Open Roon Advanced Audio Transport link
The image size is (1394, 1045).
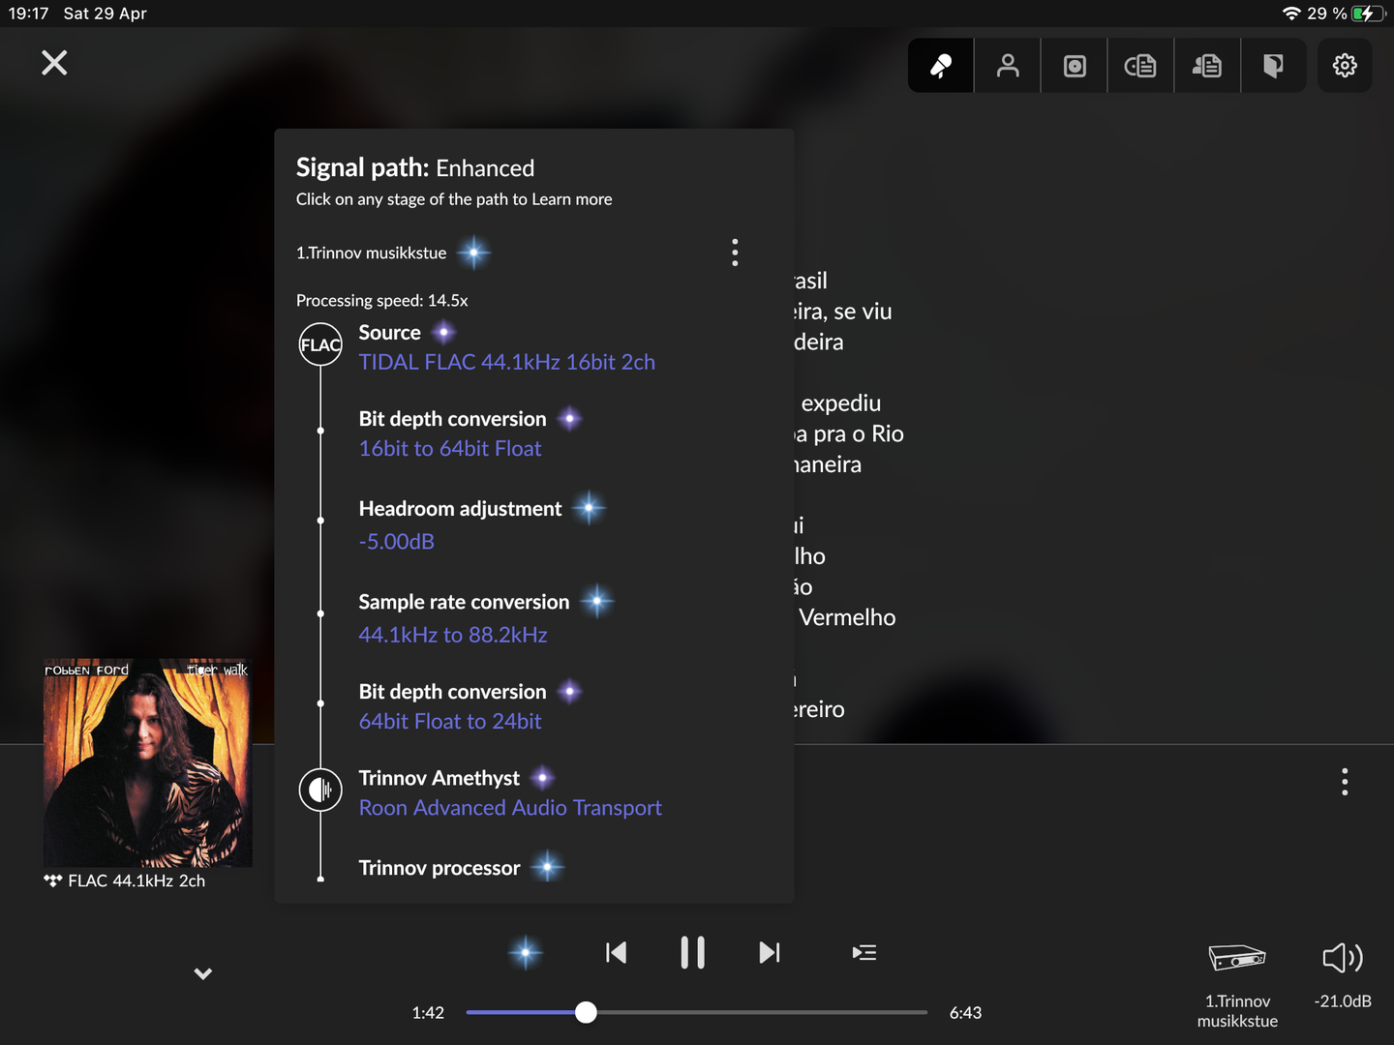510,808
